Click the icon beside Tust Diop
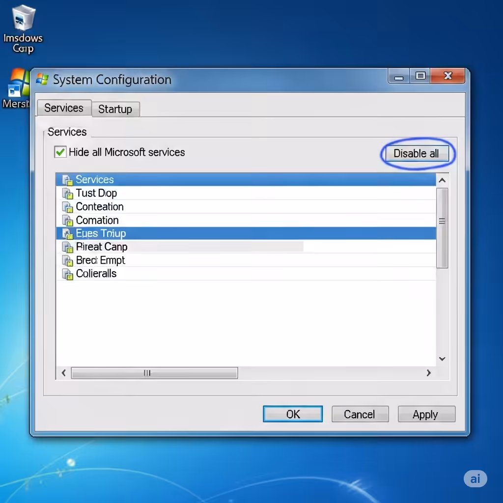 coord(67,194)
